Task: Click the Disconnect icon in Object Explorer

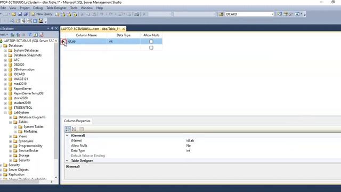Action: 18,35
